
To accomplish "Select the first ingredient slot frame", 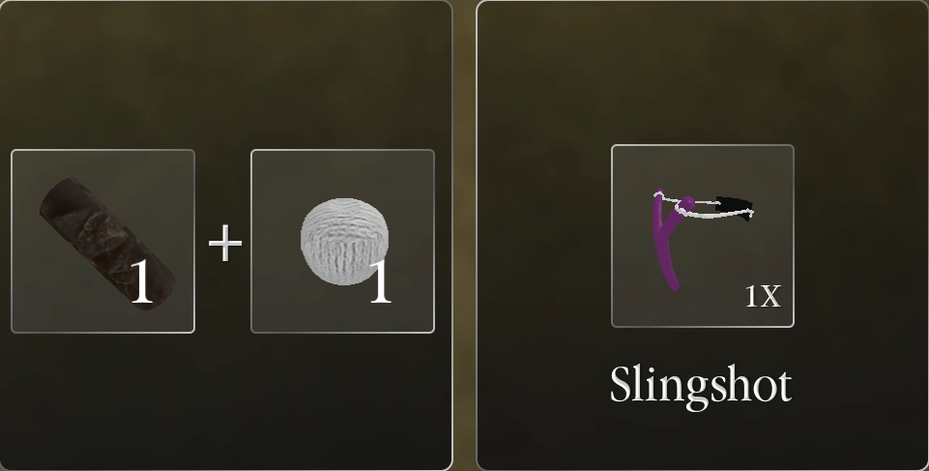I will [x=102, y=241].
